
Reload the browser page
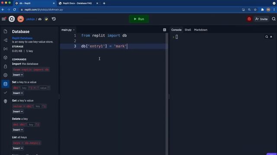pyautogui.click(x=14, y=9)
